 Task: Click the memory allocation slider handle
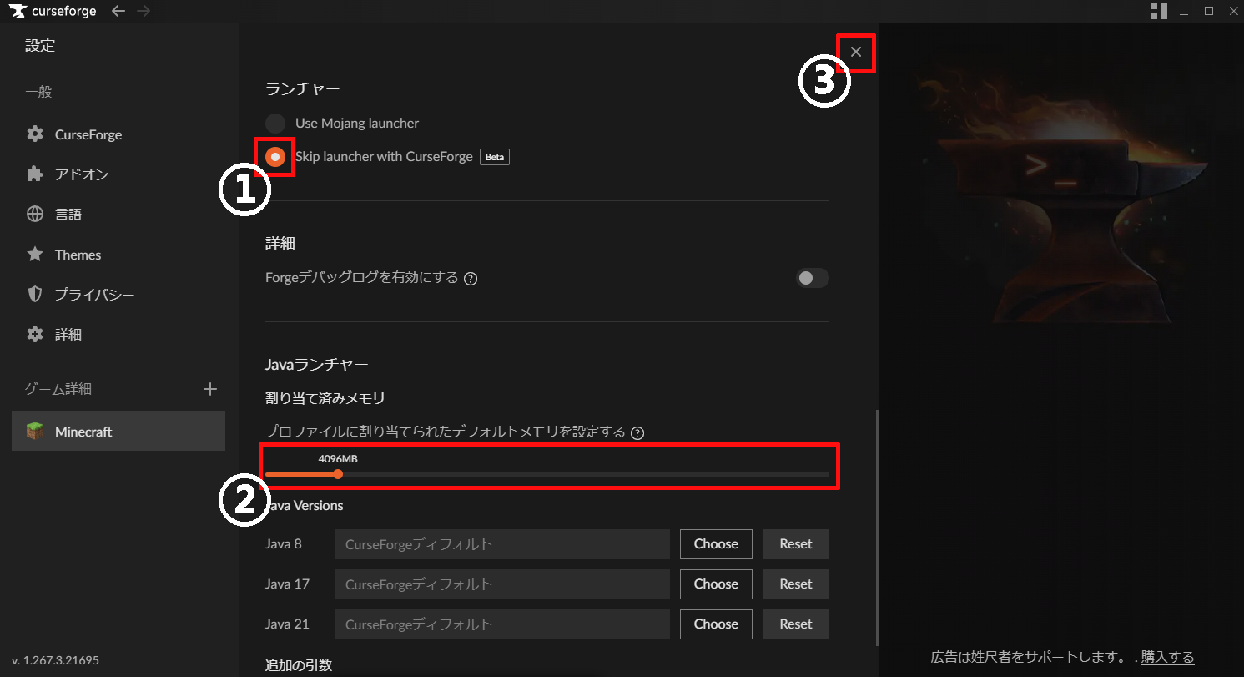click(338, 473)
